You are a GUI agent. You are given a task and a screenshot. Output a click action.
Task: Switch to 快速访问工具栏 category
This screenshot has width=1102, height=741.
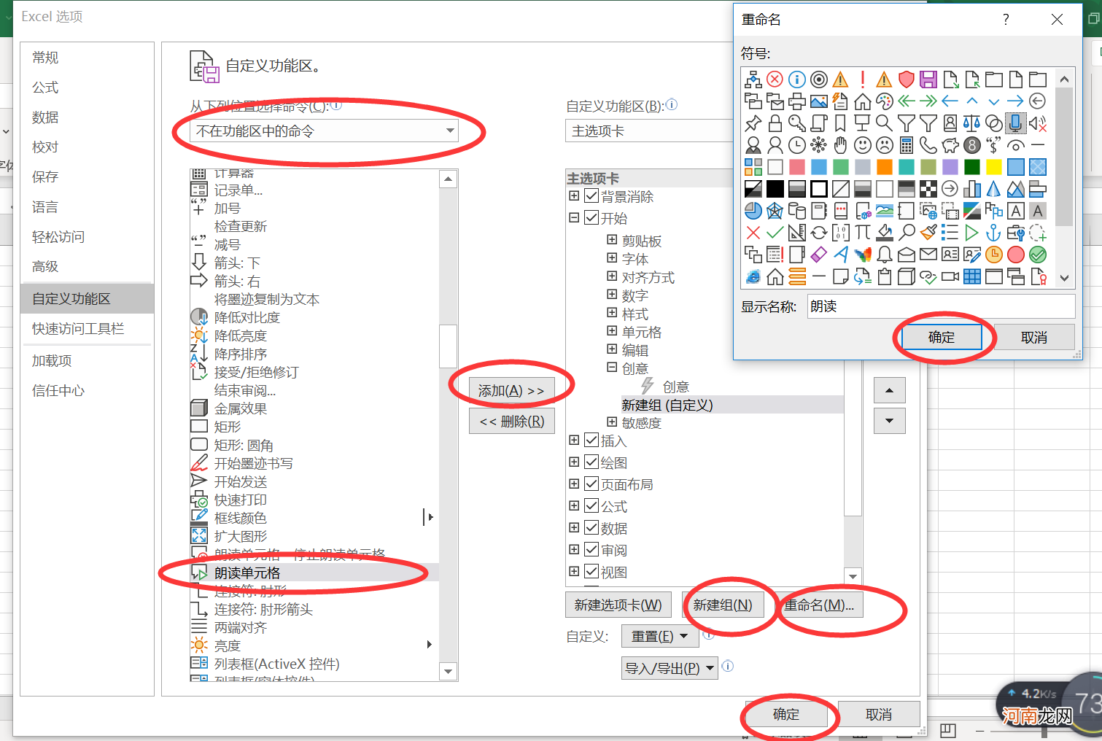pyautogui.click(x=87, y=329)
